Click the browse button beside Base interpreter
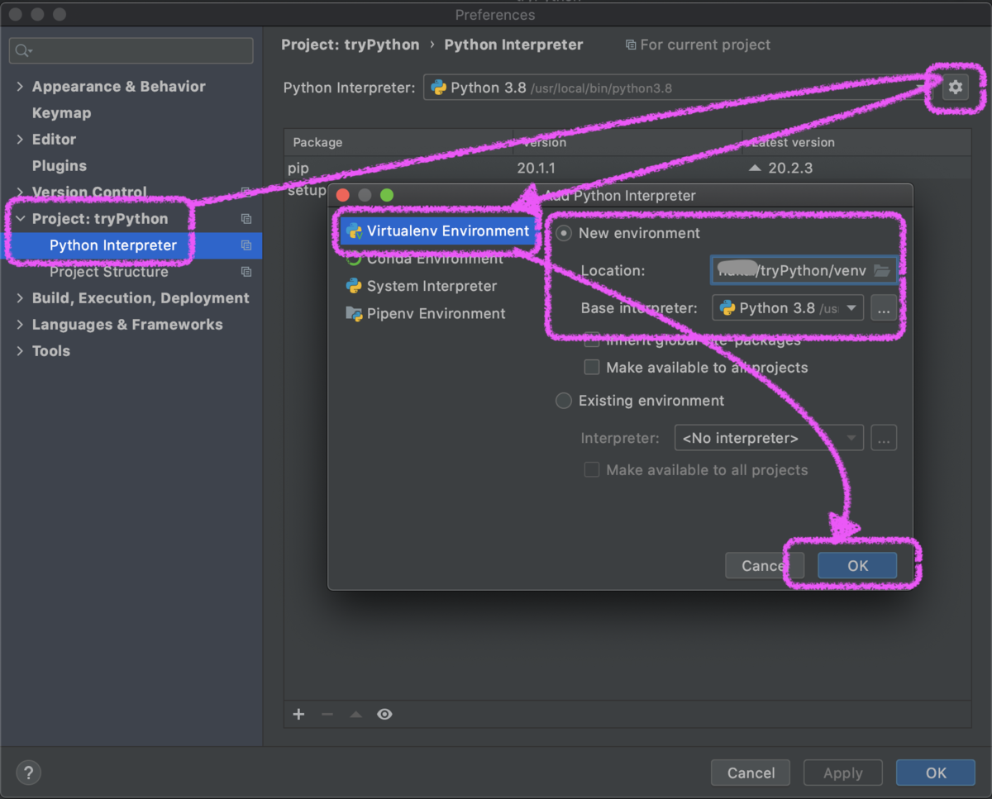Image resolution: width=992 pixels, height=799 pixels. [884, 308]
